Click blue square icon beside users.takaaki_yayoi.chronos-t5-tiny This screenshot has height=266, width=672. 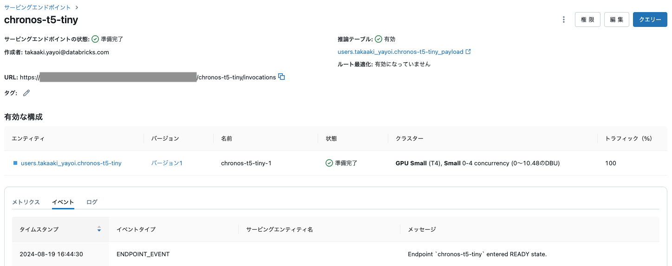15,163
